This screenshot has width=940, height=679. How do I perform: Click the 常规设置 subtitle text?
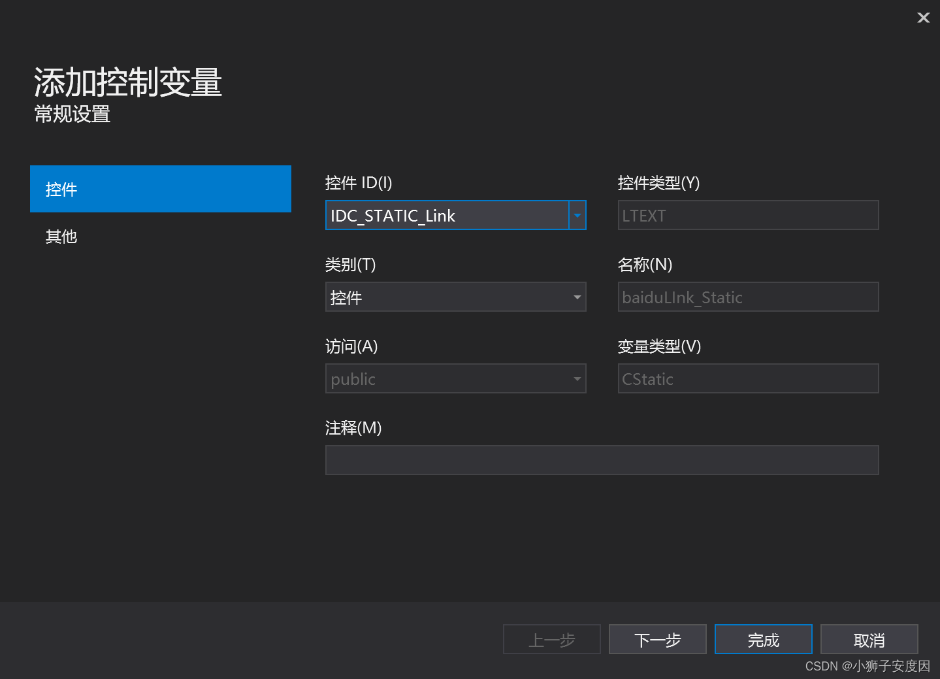pos(71,114)
